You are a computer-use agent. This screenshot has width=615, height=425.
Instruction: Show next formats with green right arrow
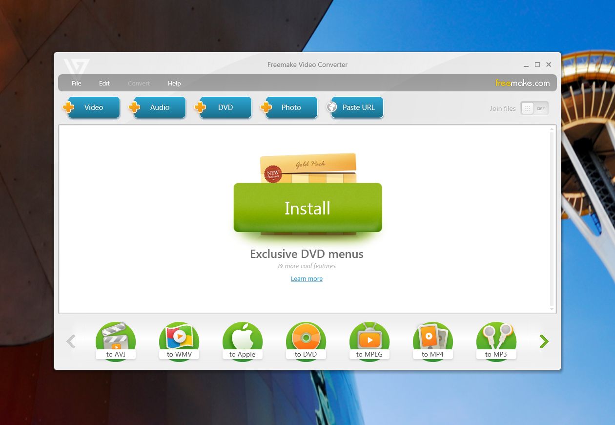tap(544, 341)
